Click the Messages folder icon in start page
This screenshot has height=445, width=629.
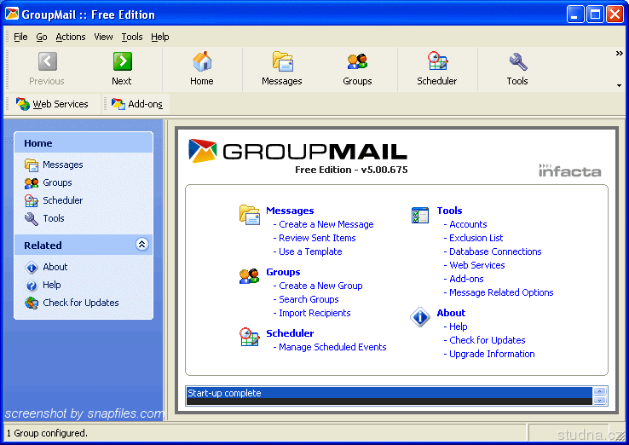click(x=250, y=214)
